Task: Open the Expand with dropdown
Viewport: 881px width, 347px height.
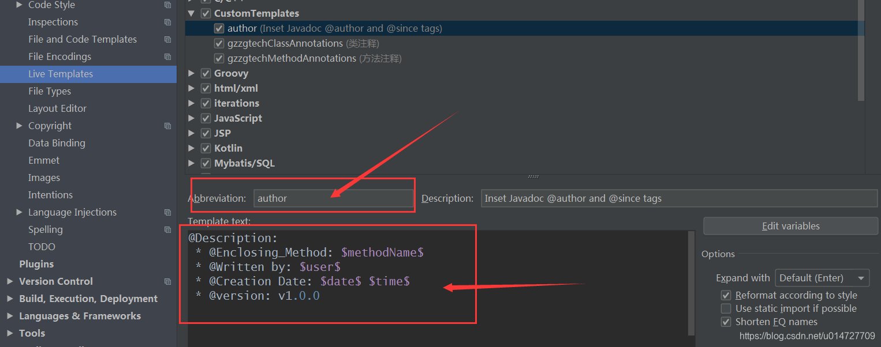Action: pos(822,278)
